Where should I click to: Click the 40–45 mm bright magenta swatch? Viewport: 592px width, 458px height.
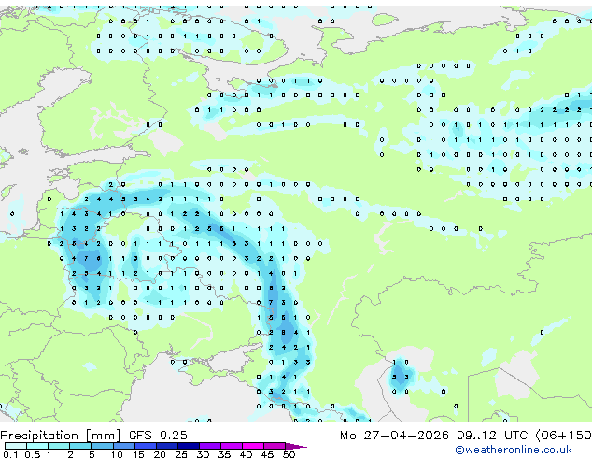253,446
